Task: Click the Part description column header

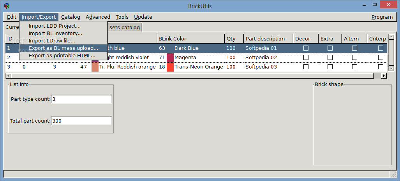Action: (268, 39)
